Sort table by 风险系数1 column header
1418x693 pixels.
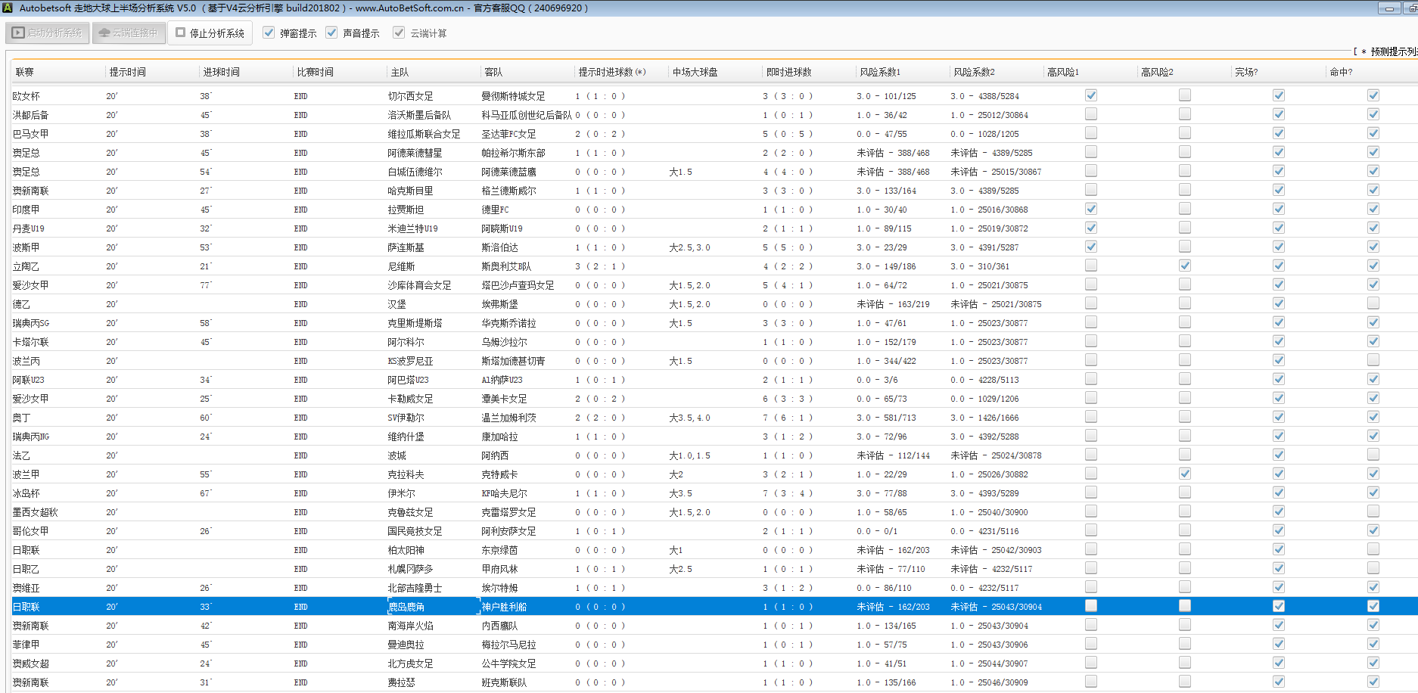(x=880, y=72)
